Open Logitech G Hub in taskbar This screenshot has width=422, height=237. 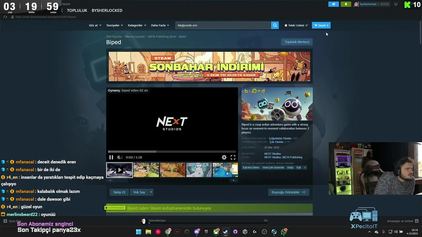tap(255, 232)
